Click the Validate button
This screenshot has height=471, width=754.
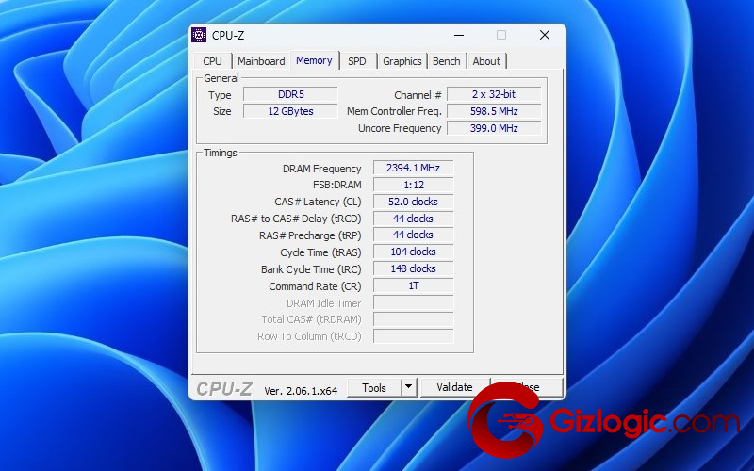pyautogui.click(x=454, y=387)
